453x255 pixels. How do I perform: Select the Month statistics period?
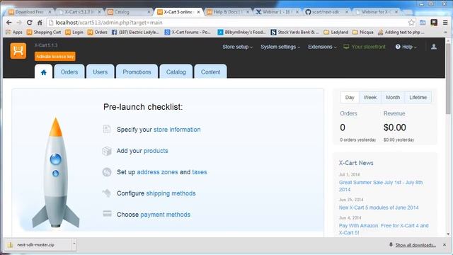[393, 98]
